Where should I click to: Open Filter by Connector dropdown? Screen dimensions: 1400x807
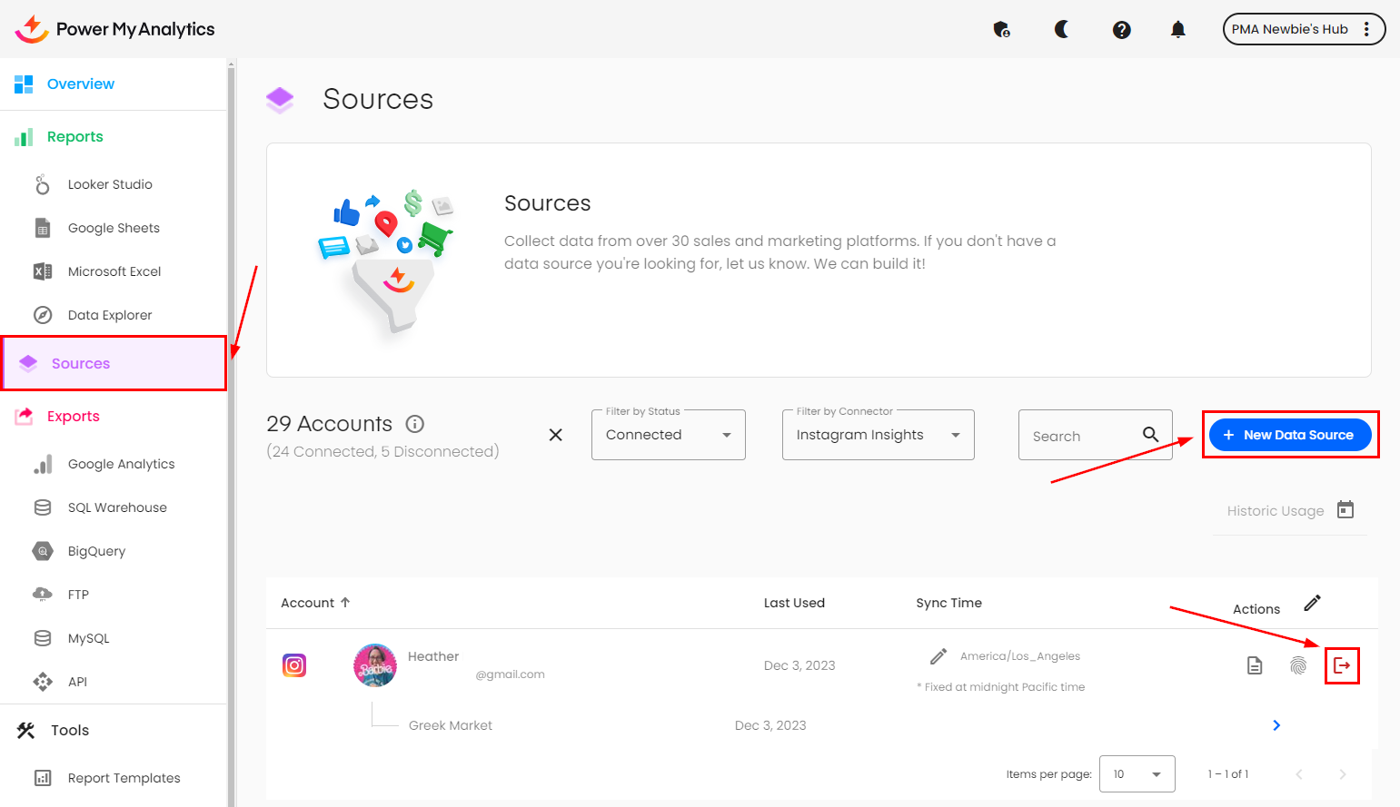pos(878,435)
